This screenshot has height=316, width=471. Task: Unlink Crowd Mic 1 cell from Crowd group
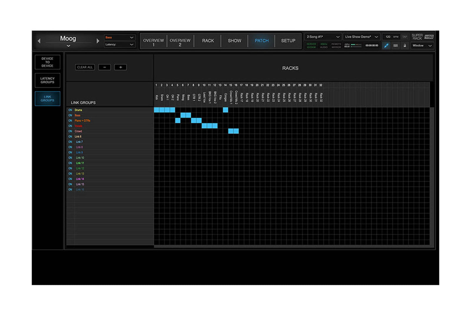(x=231, y=131)
